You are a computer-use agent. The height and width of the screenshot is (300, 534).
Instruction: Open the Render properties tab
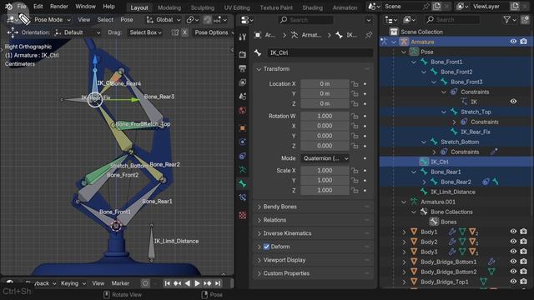click(243, 54)
